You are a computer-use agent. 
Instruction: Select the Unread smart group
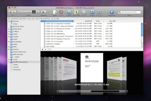point(16,67)
